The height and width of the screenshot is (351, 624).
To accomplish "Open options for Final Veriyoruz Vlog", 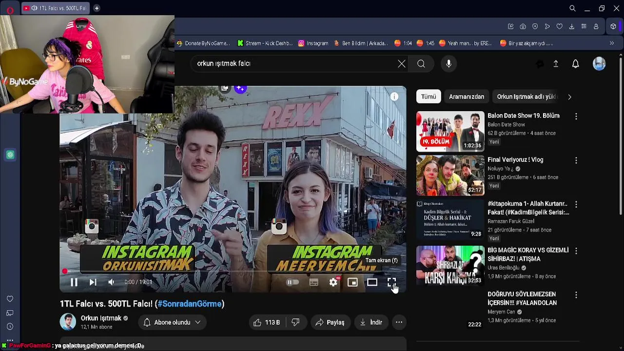I will pos(576,160).
